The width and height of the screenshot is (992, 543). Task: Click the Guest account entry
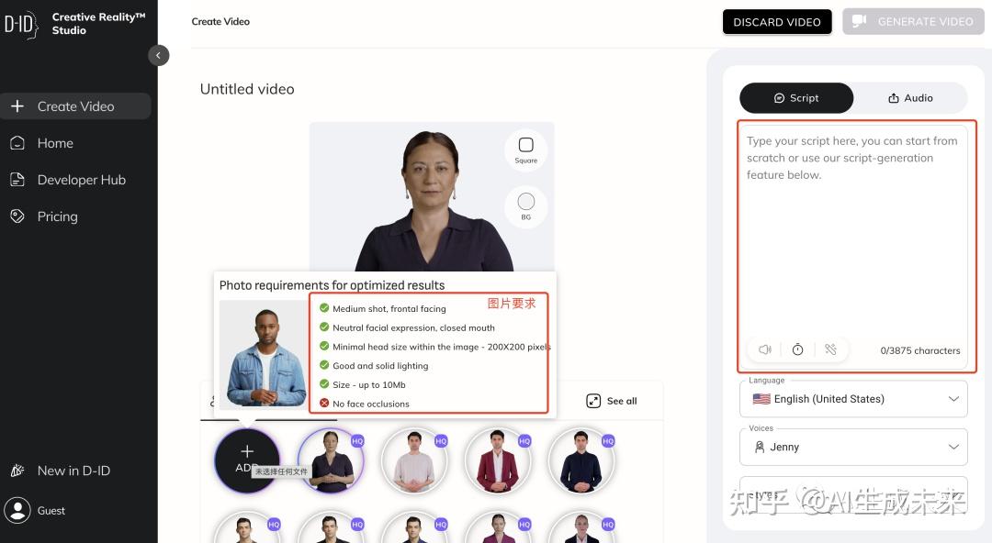coord(51,510)
